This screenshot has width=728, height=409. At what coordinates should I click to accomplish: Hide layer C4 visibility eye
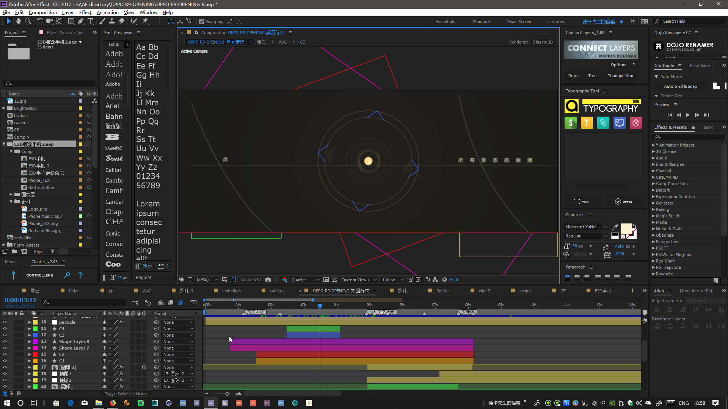pyautogui.click(x=5, y=329)
